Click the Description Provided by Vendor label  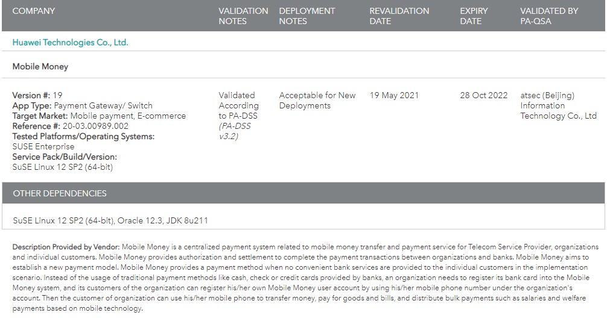click(66, 246)
